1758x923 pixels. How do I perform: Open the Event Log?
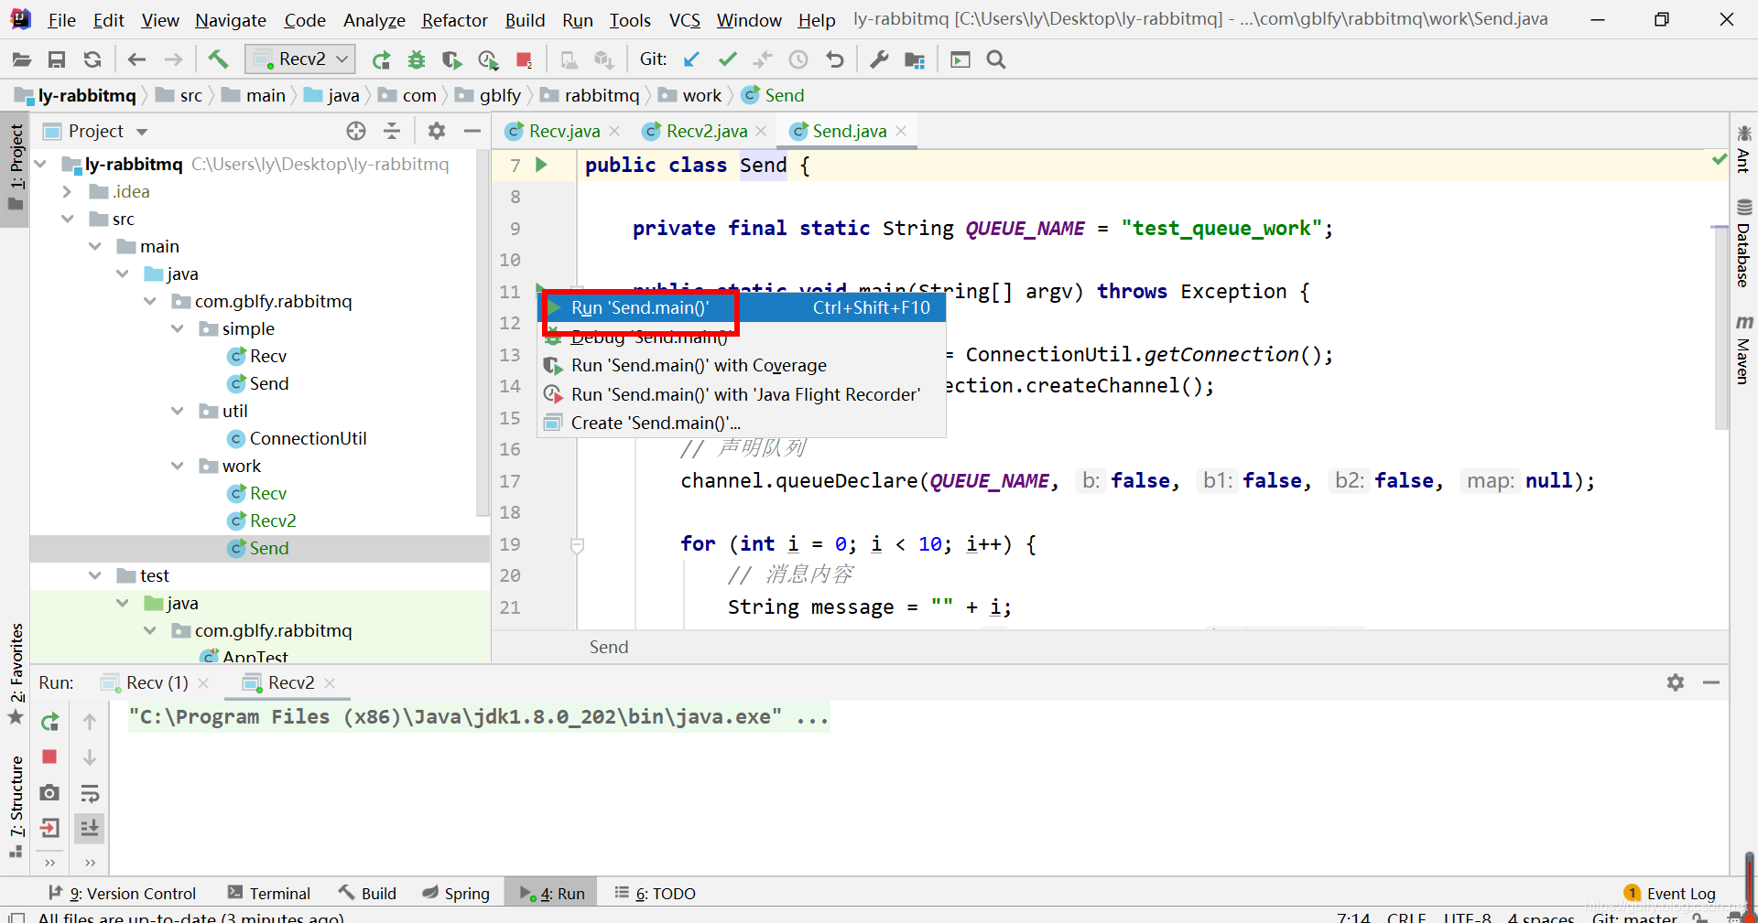[1670, 894]
